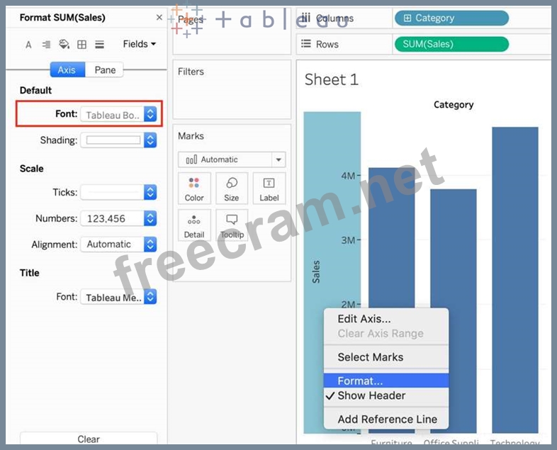Select the Shading paint bucket icon
Screen dimensions: 557x450
click(x=64, y=45)
